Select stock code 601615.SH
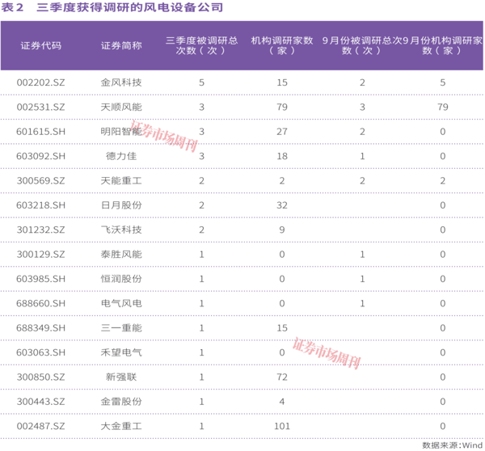 (41, 132)
